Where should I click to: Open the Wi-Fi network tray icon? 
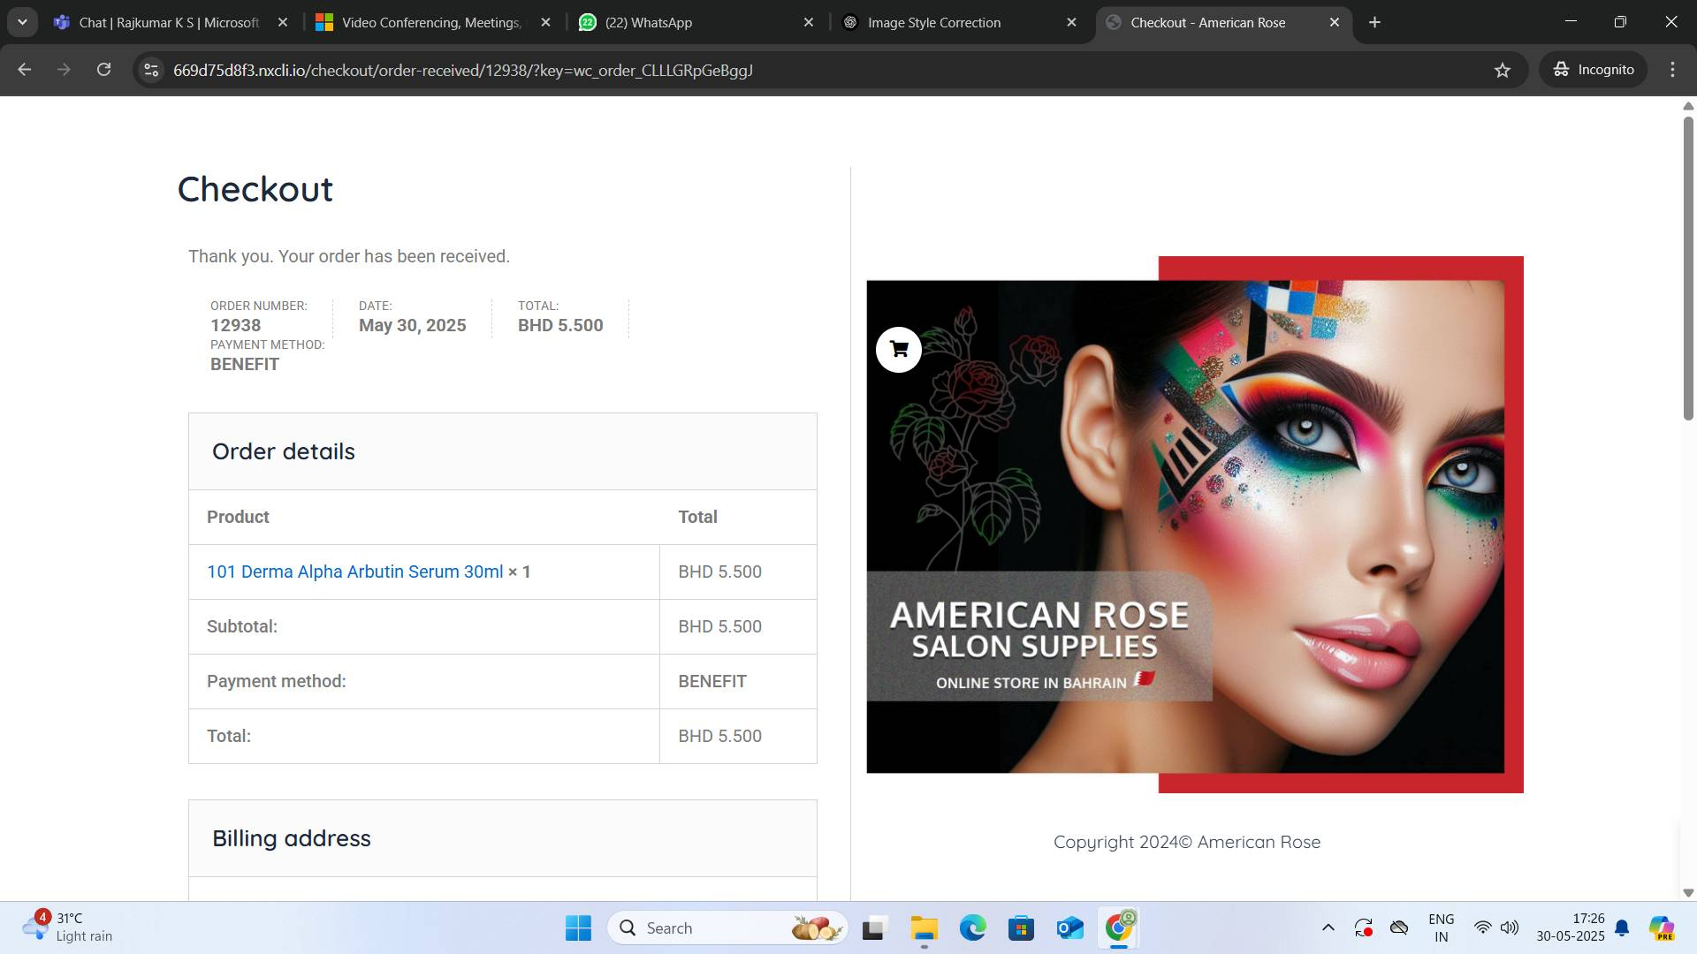coord(1482,927)
